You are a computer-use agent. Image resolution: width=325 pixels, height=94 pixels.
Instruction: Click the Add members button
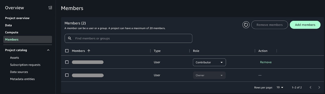coord(305,25)
